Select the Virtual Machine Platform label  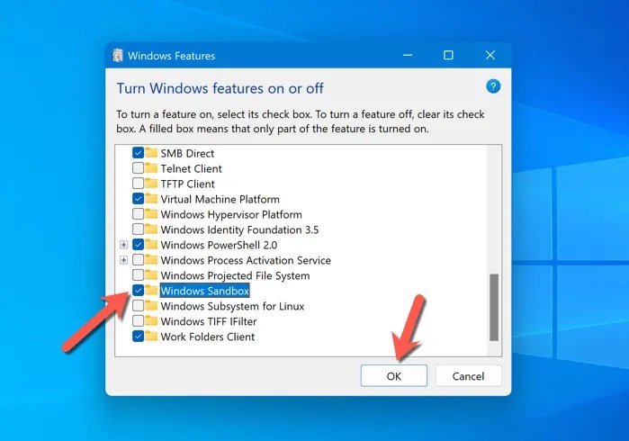coord(220,199)
